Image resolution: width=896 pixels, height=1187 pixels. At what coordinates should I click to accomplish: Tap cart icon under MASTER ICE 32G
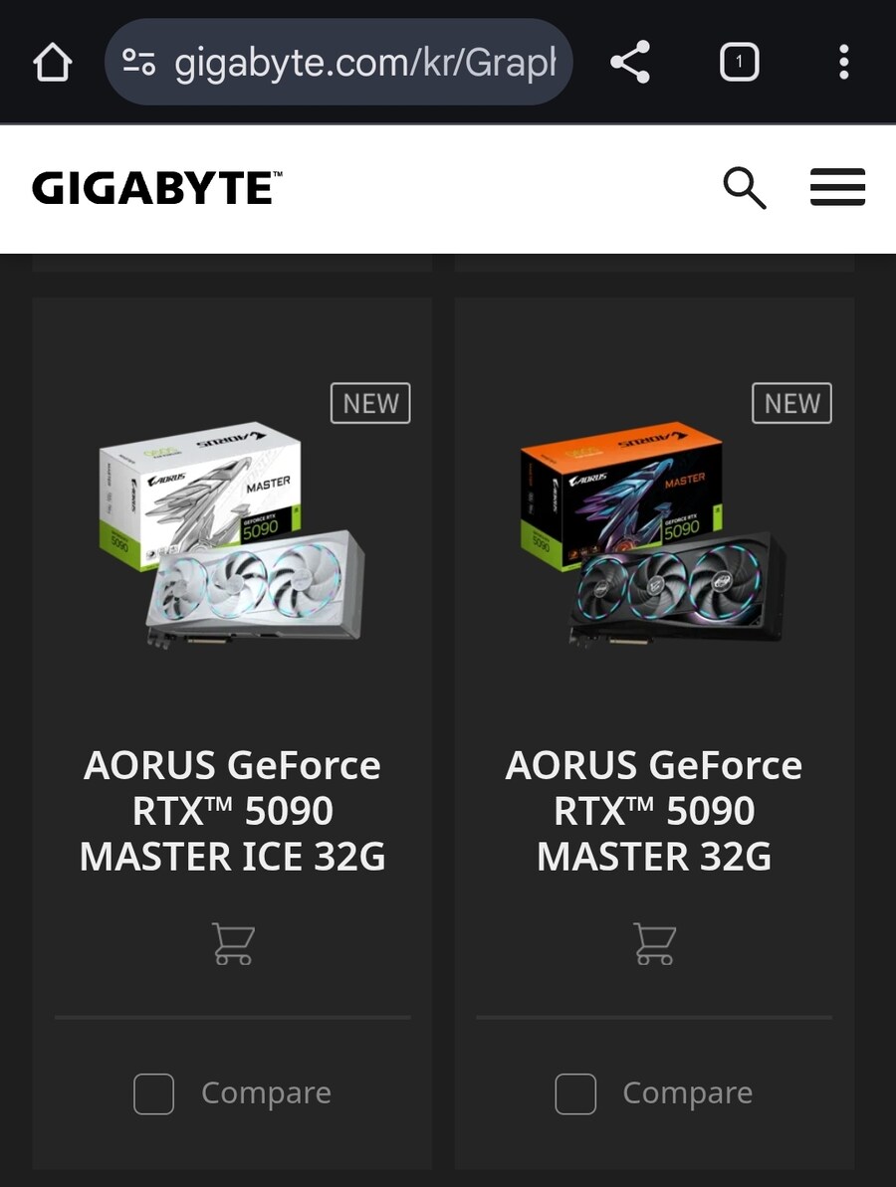233,943
